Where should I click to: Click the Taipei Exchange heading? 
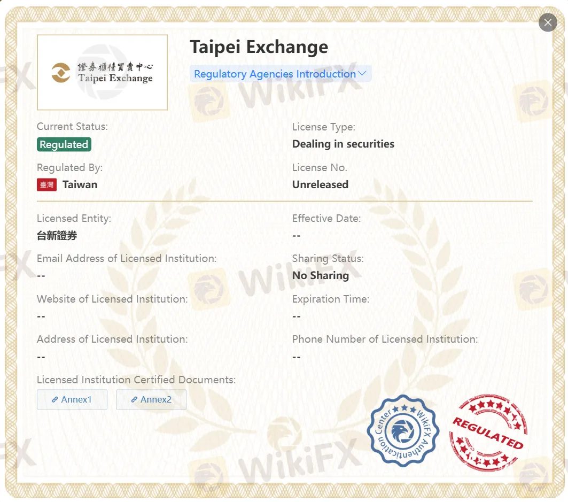coord(259,47)
